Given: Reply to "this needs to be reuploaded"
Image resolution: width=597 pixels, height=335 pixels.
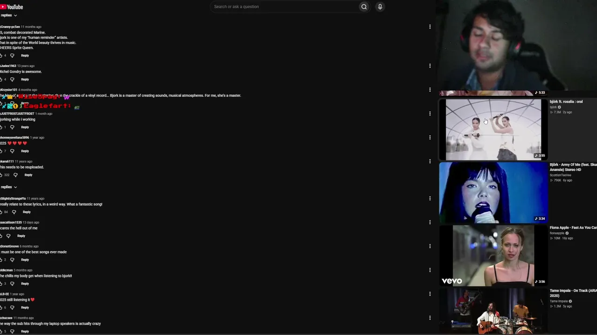Looking at the screenshot, I should [28, 175].
